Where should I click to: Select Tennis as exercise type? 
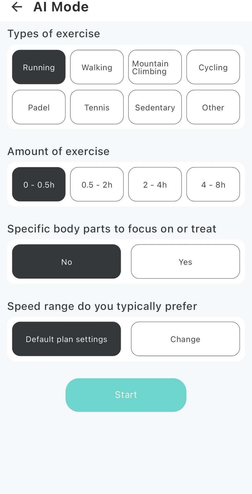pos(97,107)
